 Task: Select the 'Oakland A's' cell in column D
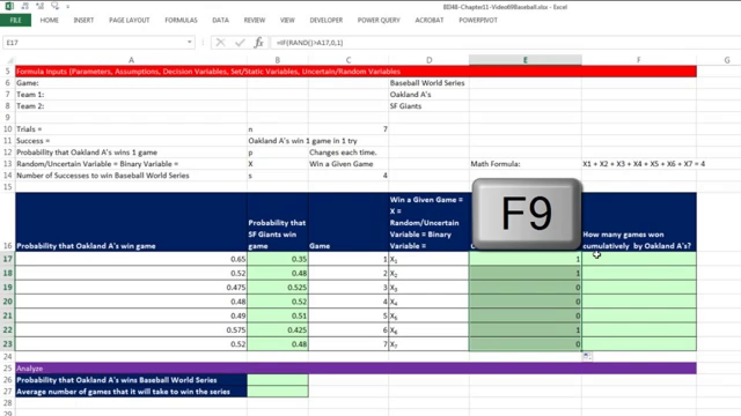429,94
